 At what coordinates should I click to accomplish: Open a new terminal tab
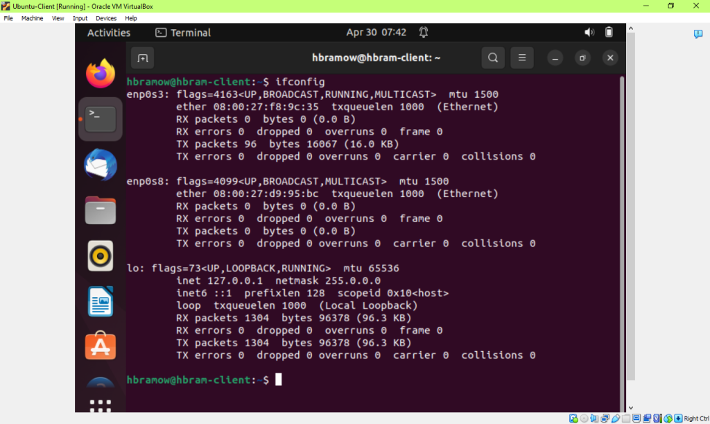click(x=143, y=58)
